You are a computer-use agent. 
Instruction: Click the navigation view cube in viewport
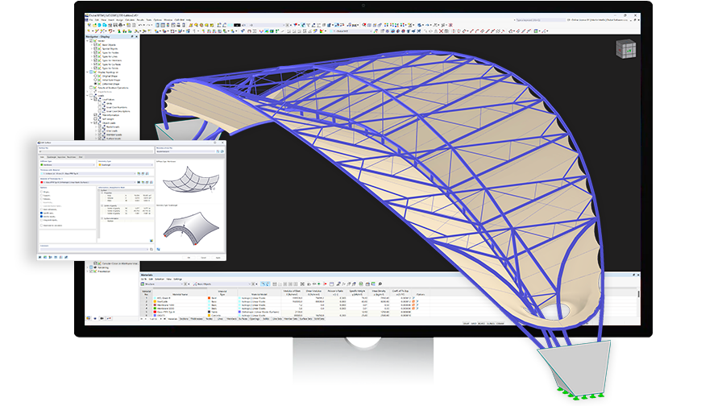626,49
